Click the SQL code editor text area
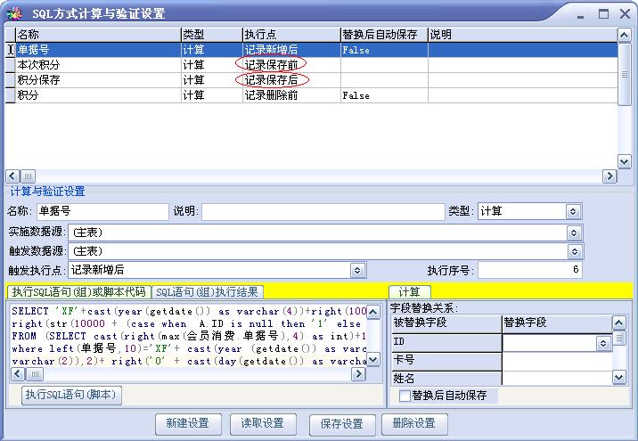This screenshot has width=638, height=441. (x=189, y=336)
